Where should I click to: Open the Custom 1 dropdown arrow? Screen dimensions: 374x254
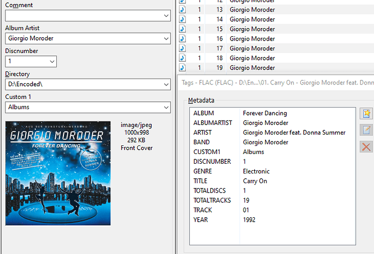(166, 108)
